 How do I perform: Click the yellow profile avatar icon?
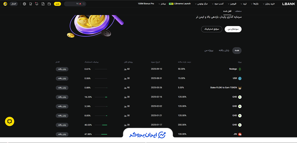[x=5, y=4]
